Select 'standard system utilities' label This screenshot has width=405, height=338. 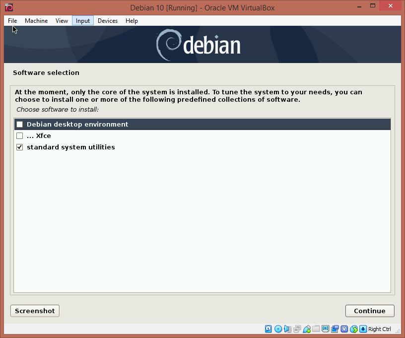click(x=71, y=147)
